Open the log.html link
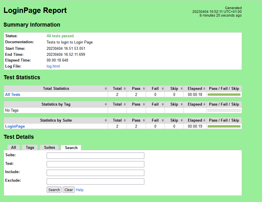 pos(53,66)
